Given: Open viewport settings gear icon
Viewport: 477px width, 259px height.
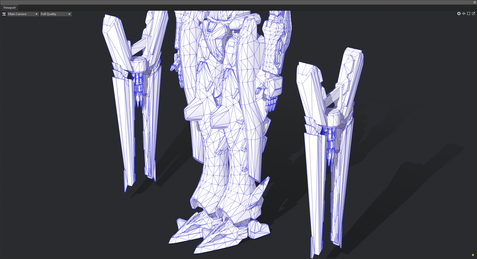Looking at the screenshot, I should 459,13.
